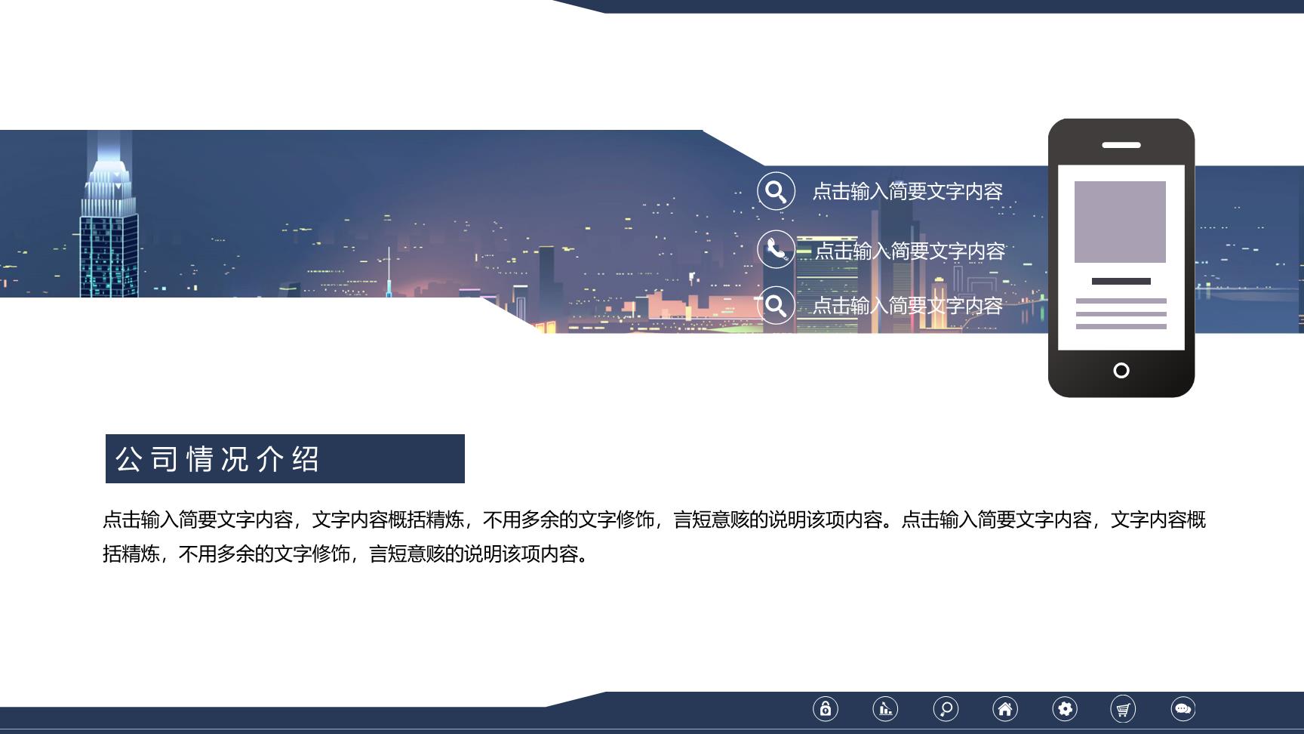This screenshot has width=1304, height=734.
Task: Click the phone graphic's round home button
Action: pyautogui.click(x=1121, y=370)
